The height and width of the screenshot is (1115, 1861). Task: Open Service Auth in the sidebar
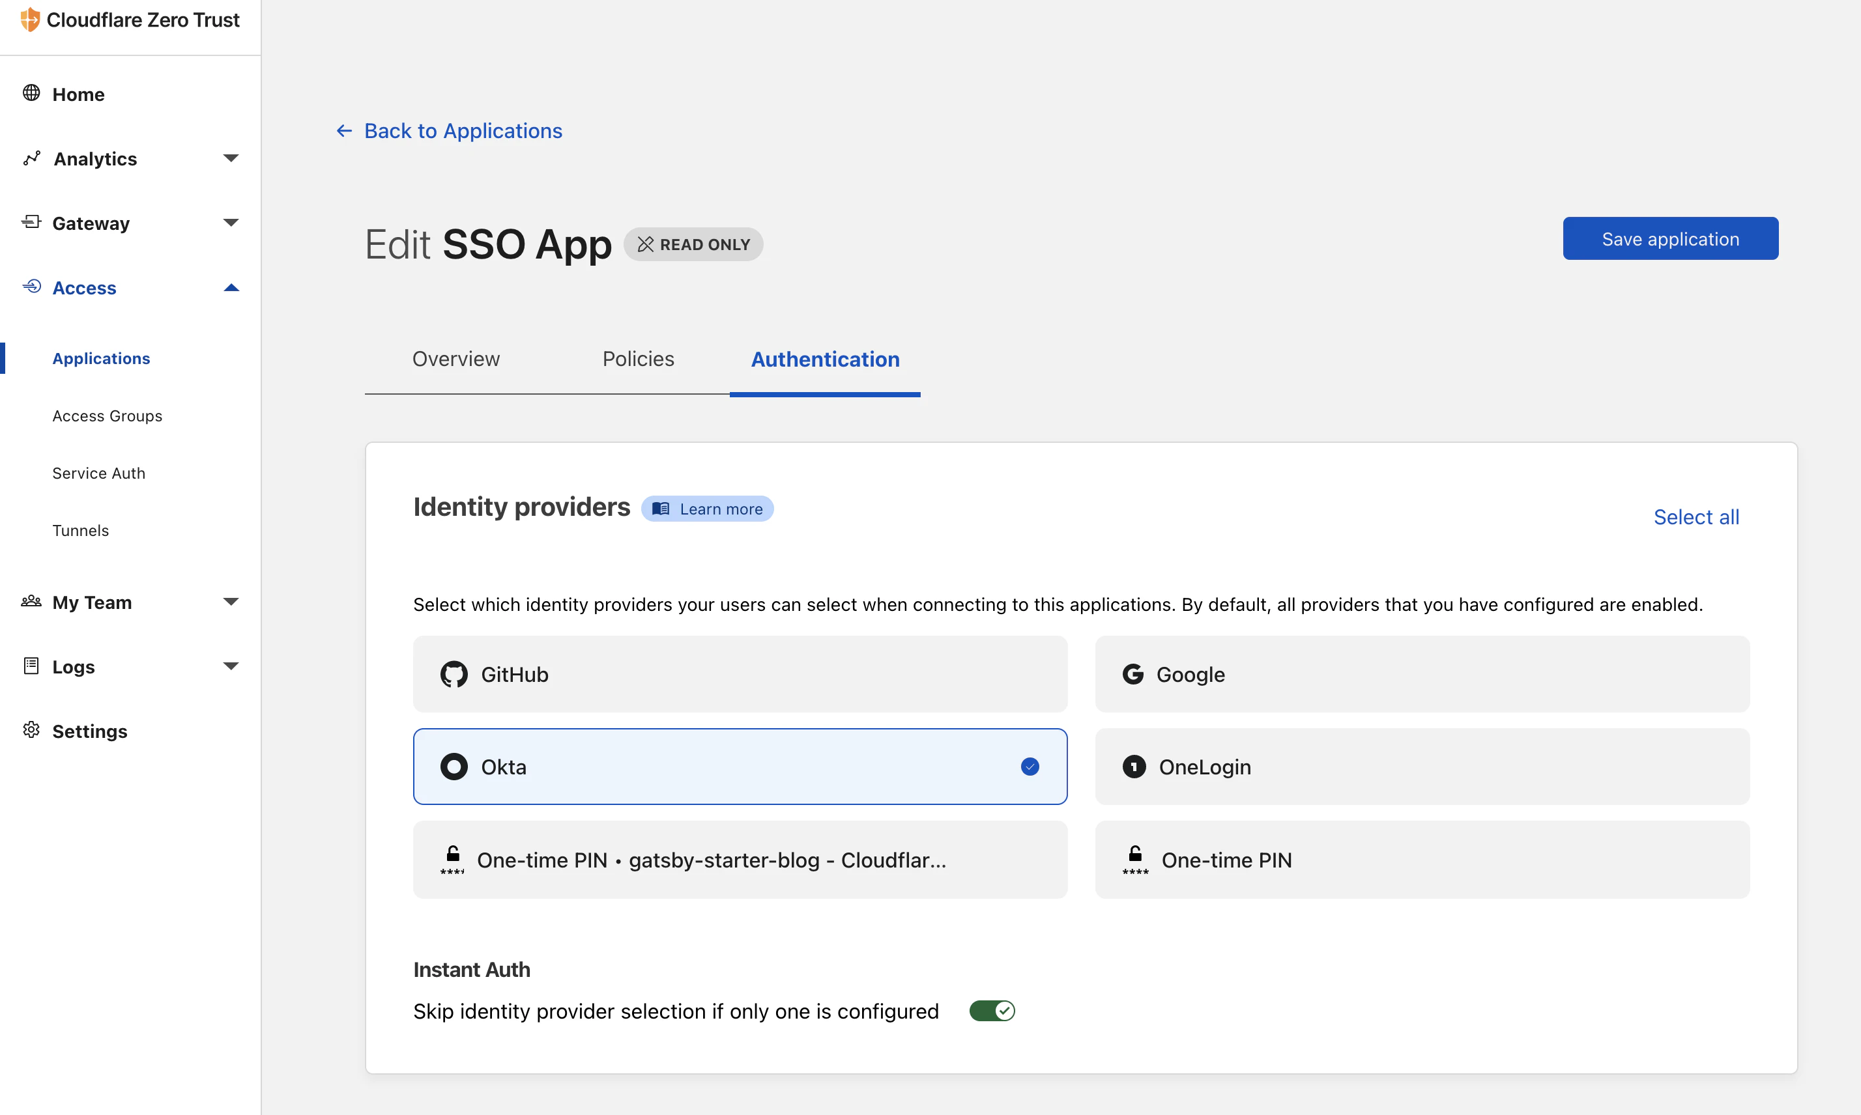[99, 473]
